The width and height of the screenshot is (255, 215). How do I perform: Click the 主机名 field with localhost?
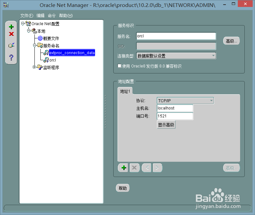pyautogui.click(x=175, y=108)
